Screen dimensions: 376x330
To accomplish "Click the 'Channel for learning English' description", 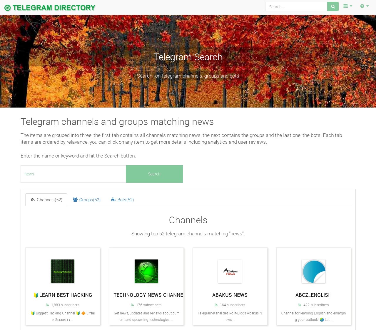I will click(x=314, y=316).
